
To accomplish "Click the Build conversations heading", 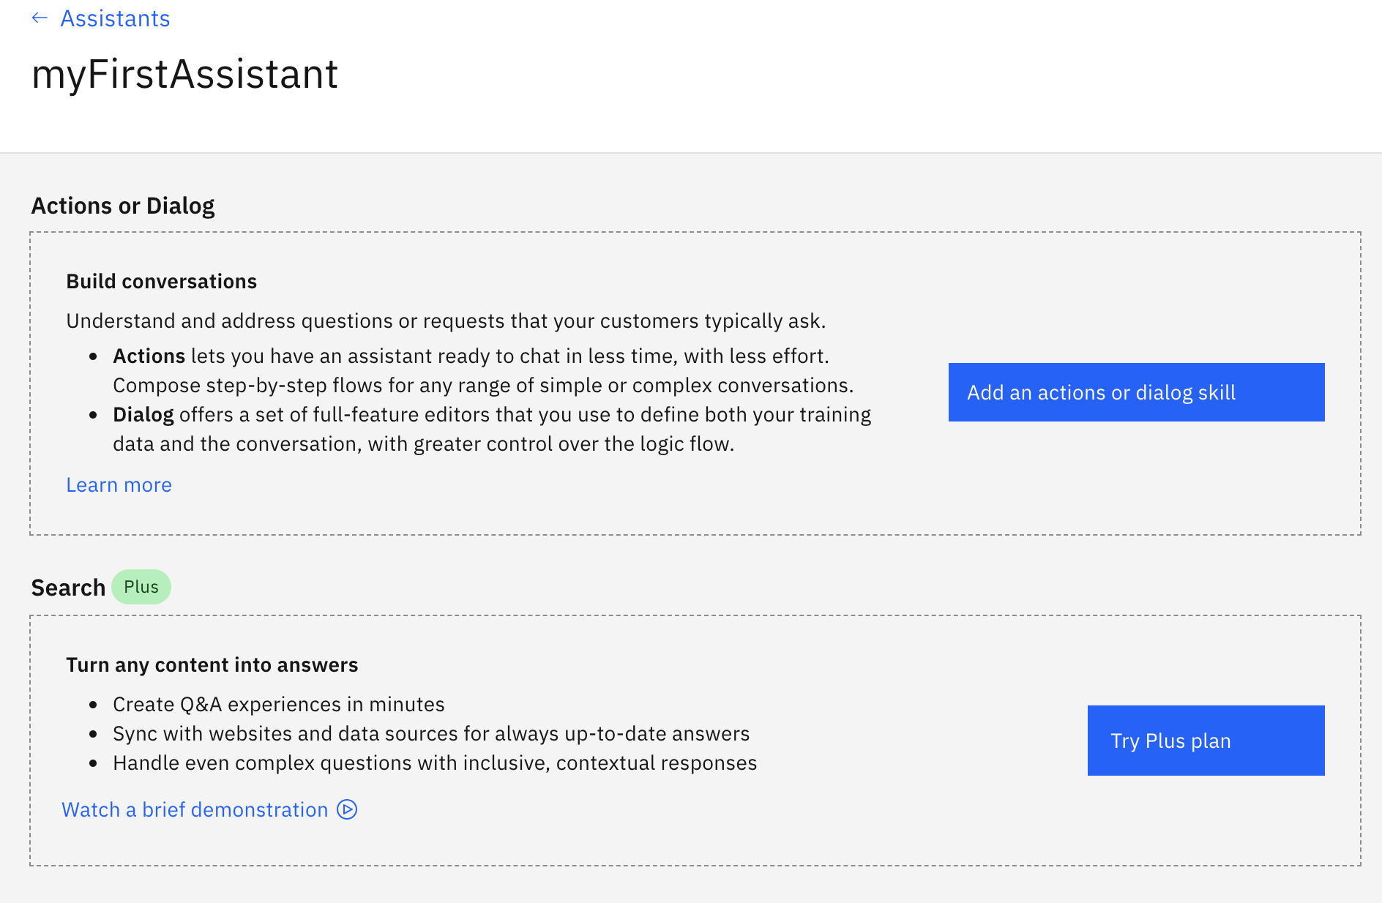I will pyautogui.click(x=161, y=282).
